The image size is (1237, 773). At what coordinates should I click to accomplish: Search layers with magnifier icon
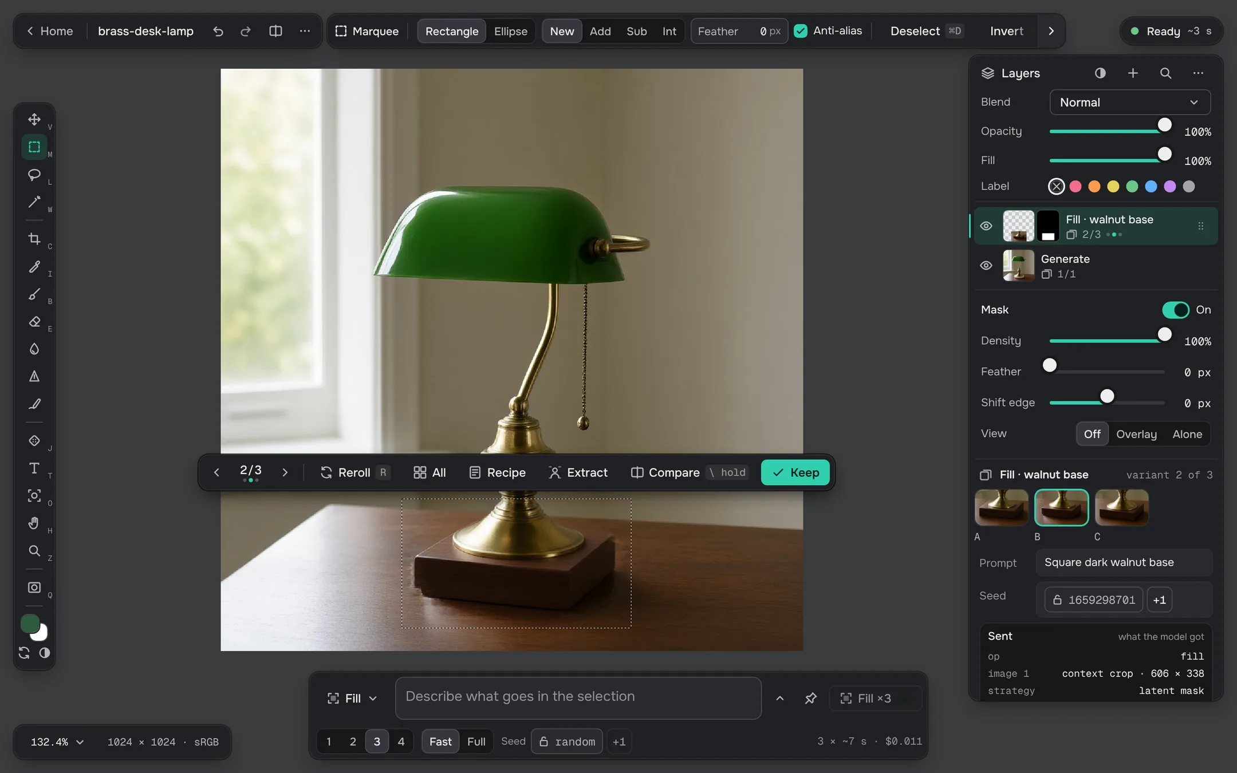point(1165,73)
